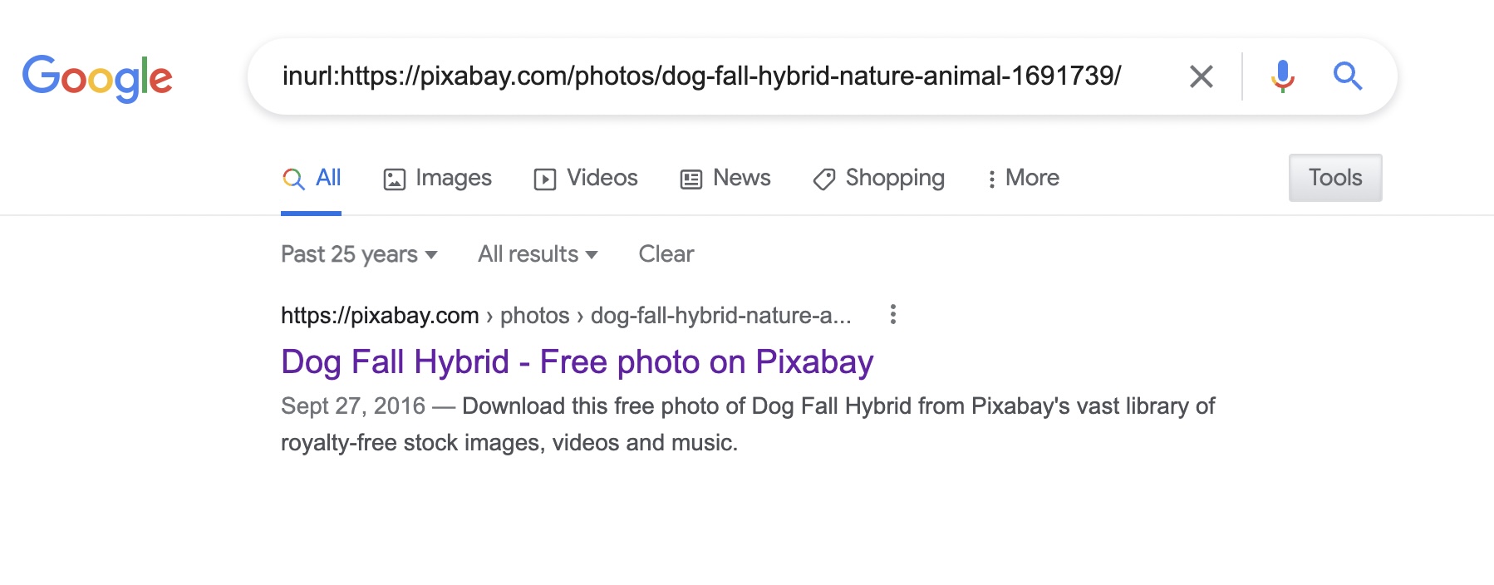1494x585 pixels.
Task: Expand the Past 25 years time filter
Action: pyautogui.click(x=359, y=254)
